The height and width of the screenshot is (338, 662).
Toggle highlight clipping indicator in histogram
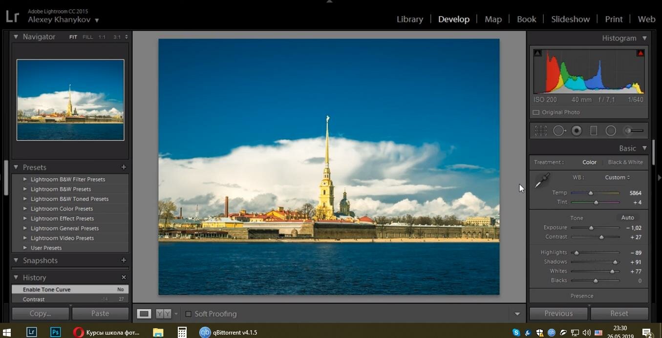pyautogui.click(x=640, y=53)
